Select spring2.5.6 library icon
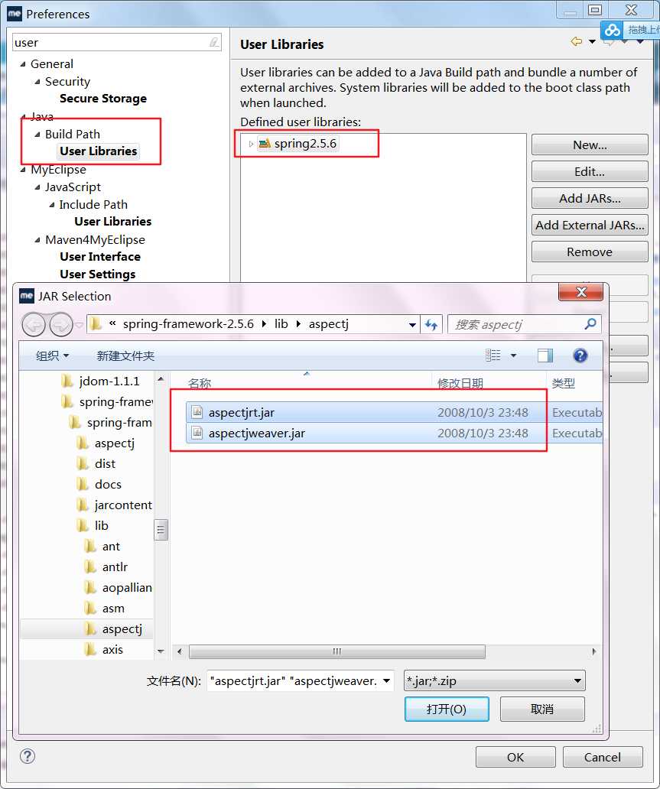Screen dimensions: 660x789 tap(265, 144)
